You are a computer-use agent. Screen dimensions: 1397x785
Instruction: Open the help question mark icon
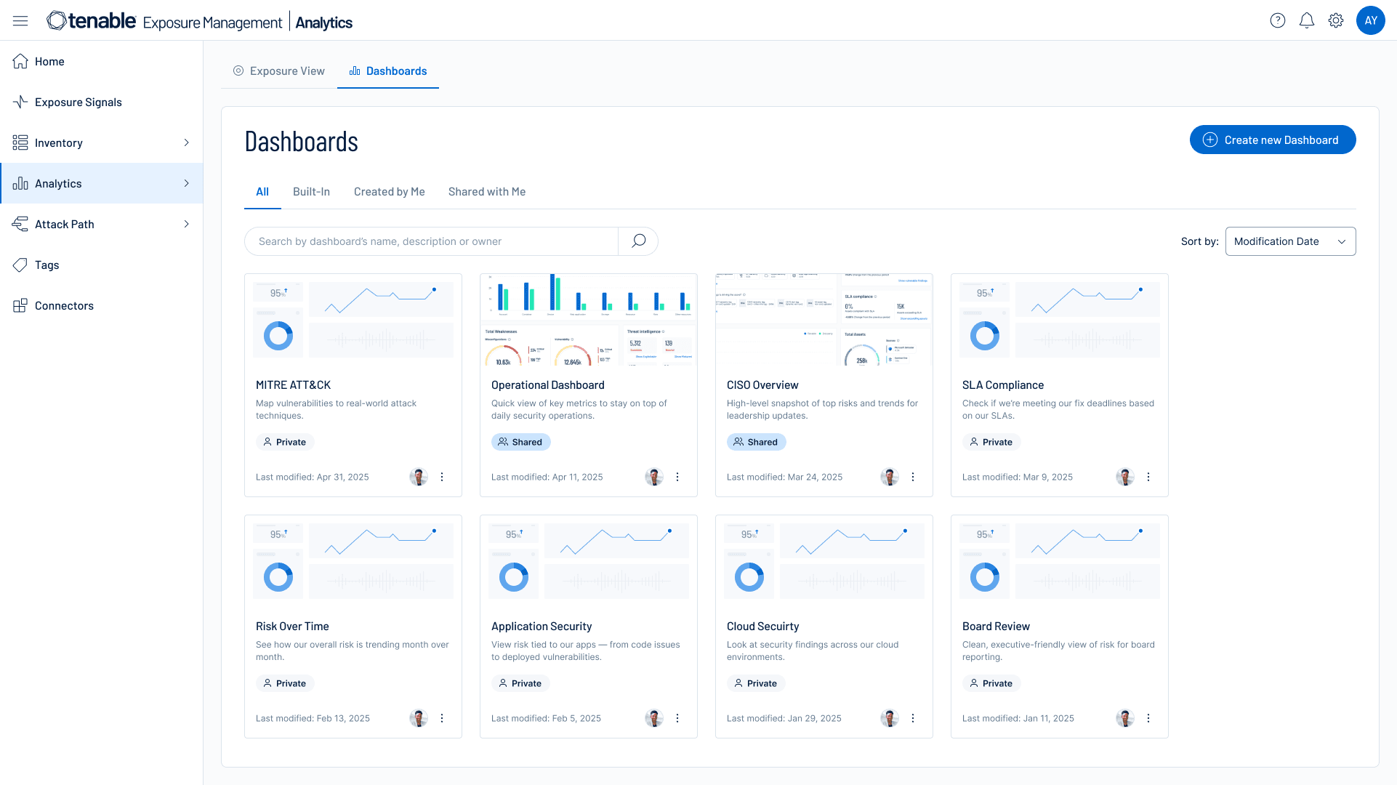pyautogui.click(x=1277, y=20)
